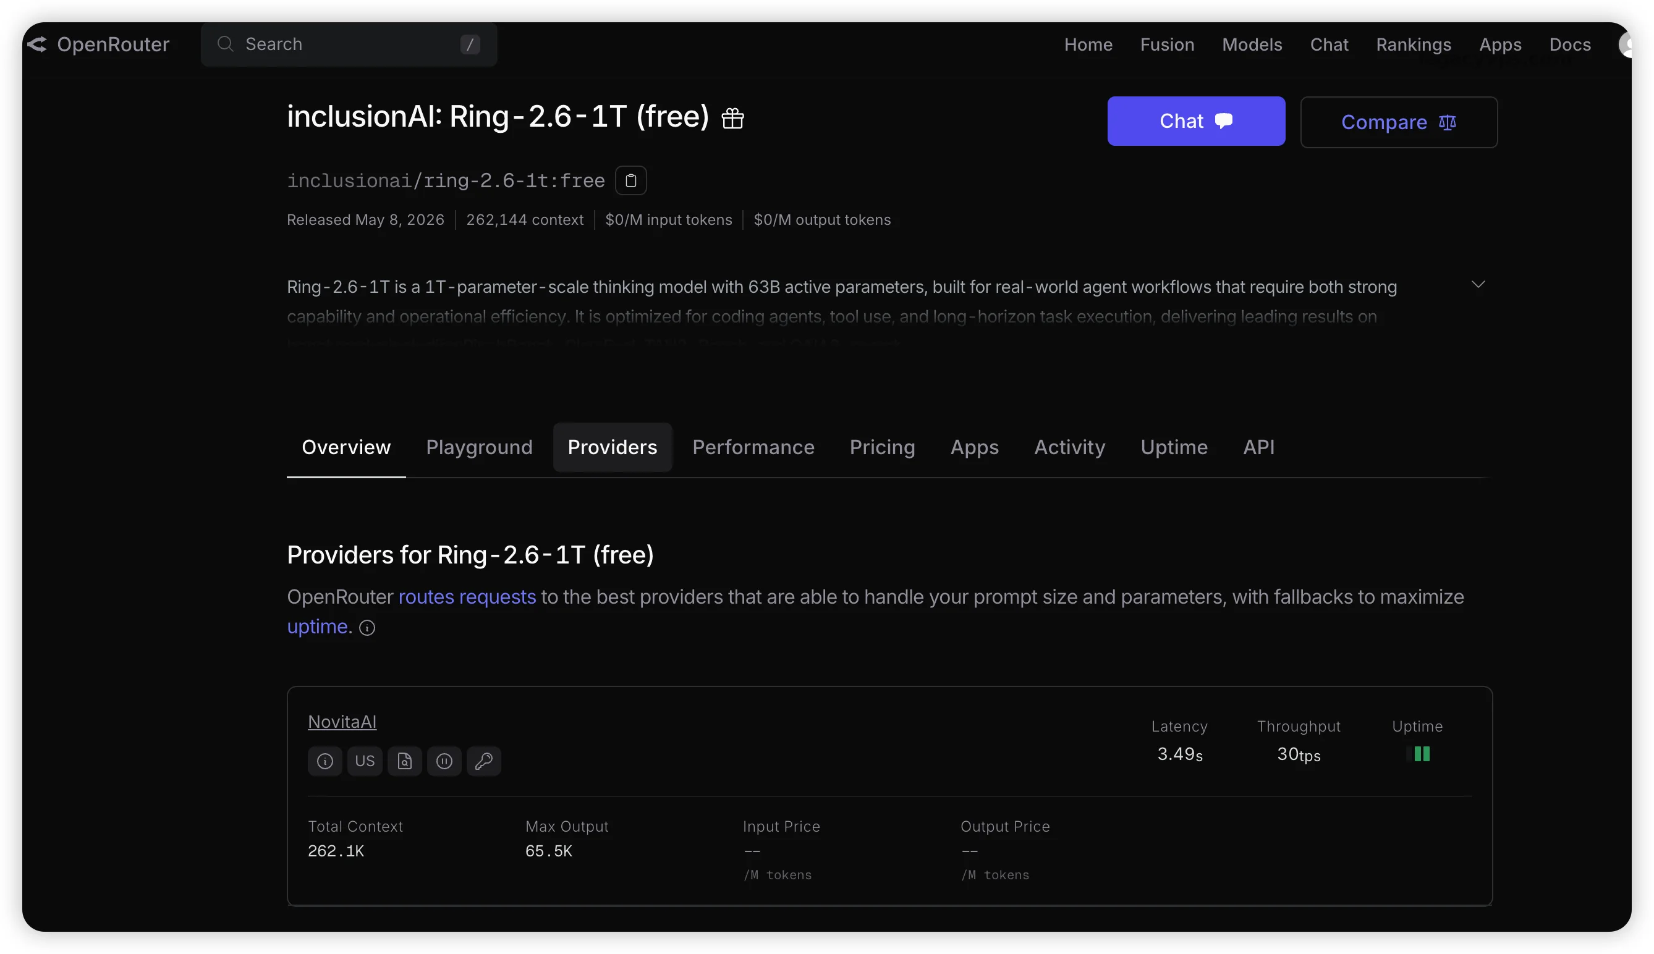Click the '$0/M input tokens' text
1654x954 pixels.
click(x=668, y=219)
